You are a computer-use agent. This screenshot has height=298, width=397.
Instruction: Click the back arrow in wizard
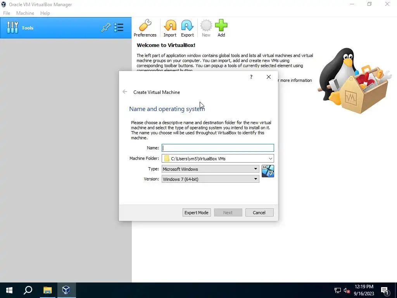[x=125, y=92]
